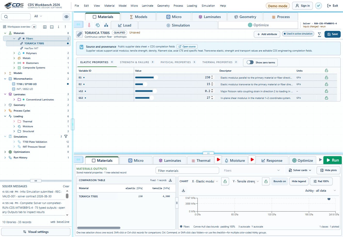Click the gray play arrow before Run
Screen dimensions: 343x237
320,160
